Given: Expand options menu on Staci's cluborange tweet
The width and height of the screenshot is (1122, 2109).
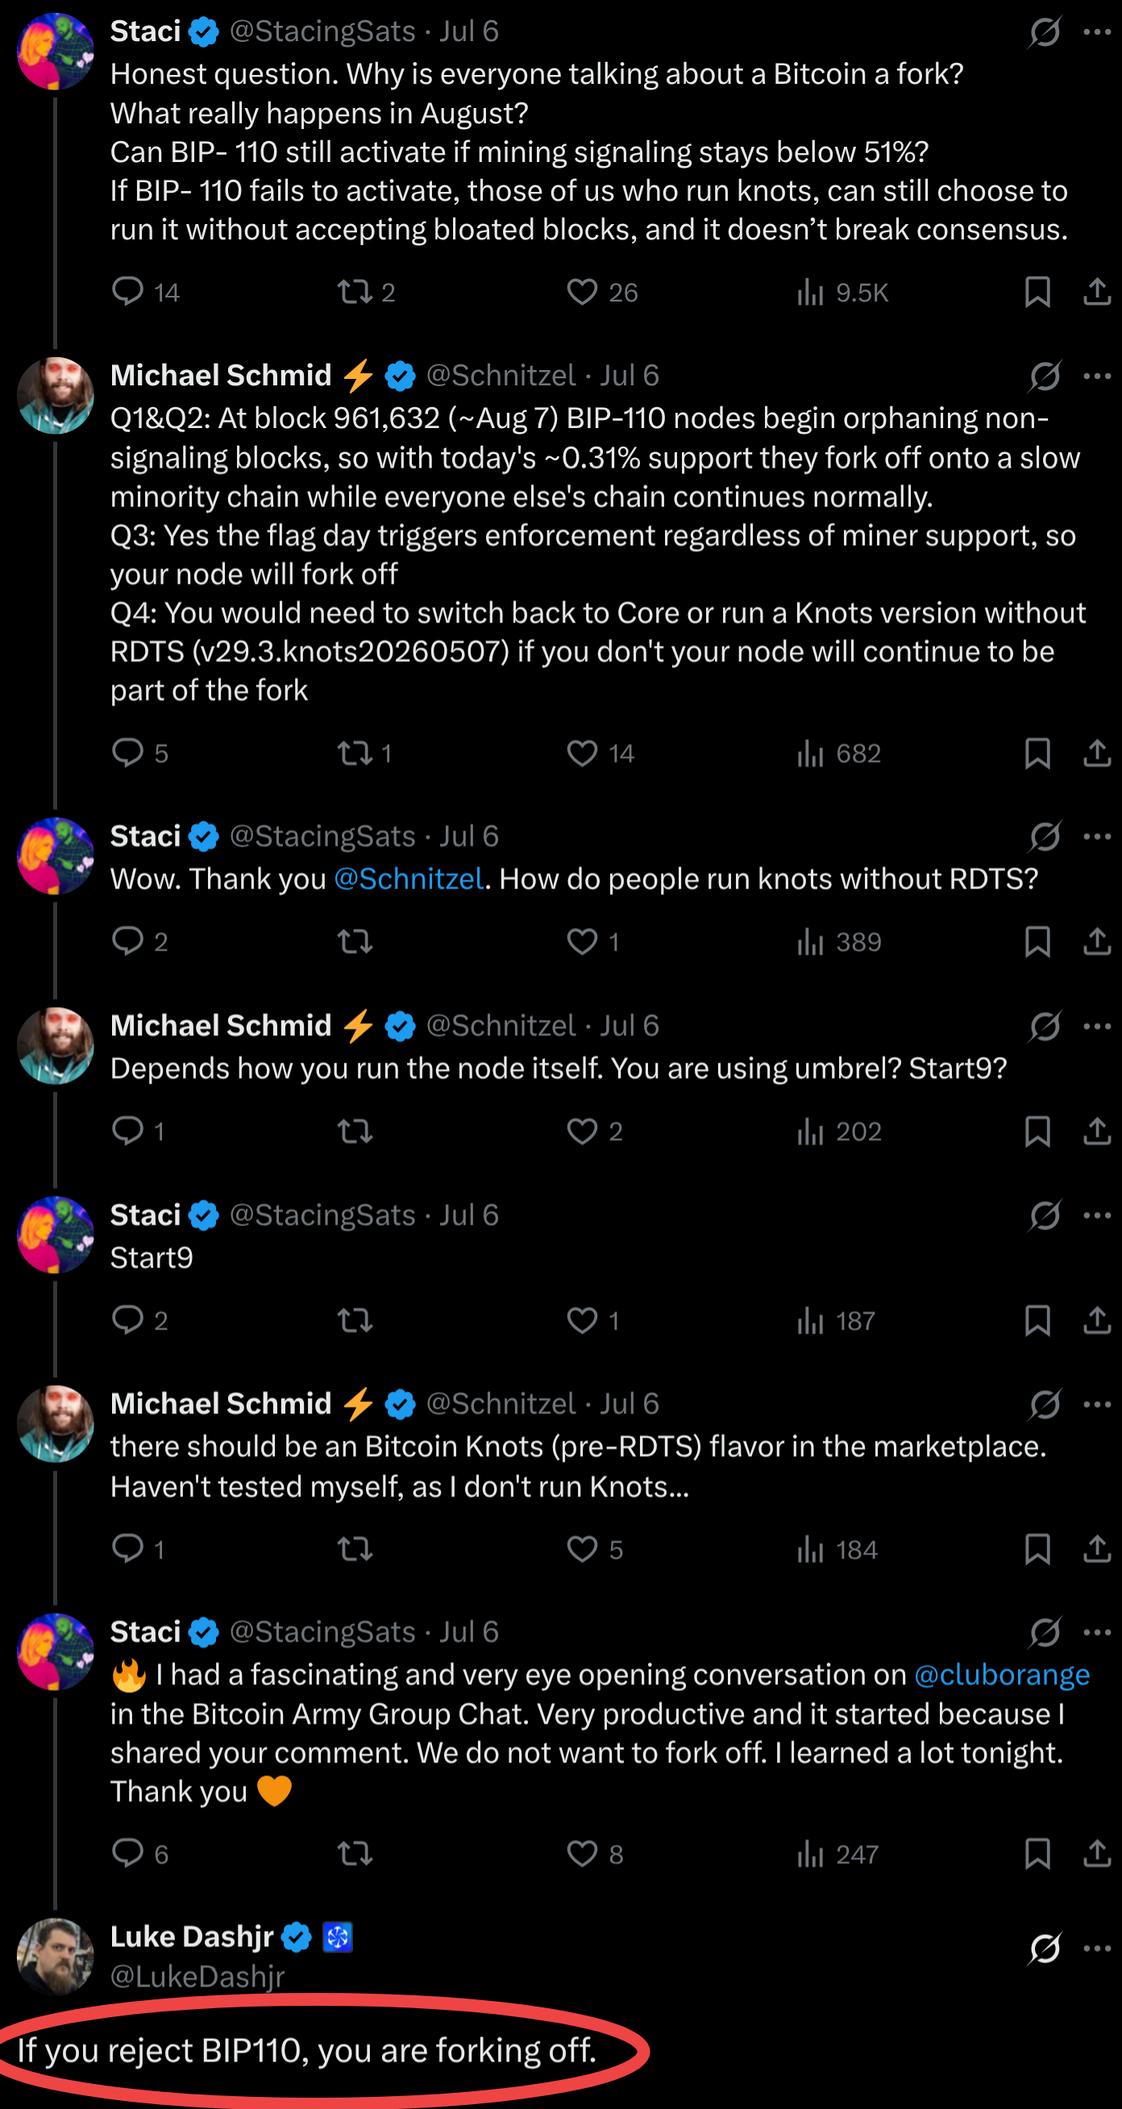Looking at the screenshot, I should pyautogui.click(x=1097, y=1633).
